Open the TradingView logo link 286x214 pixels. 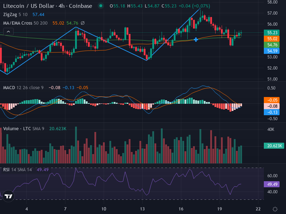tap(8, 196)
